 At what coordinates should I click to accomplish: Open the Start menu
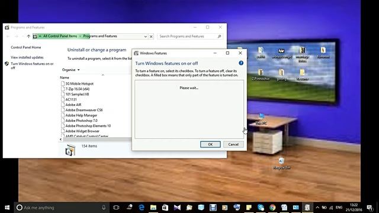pyautogui.click(x=7, y=208)
